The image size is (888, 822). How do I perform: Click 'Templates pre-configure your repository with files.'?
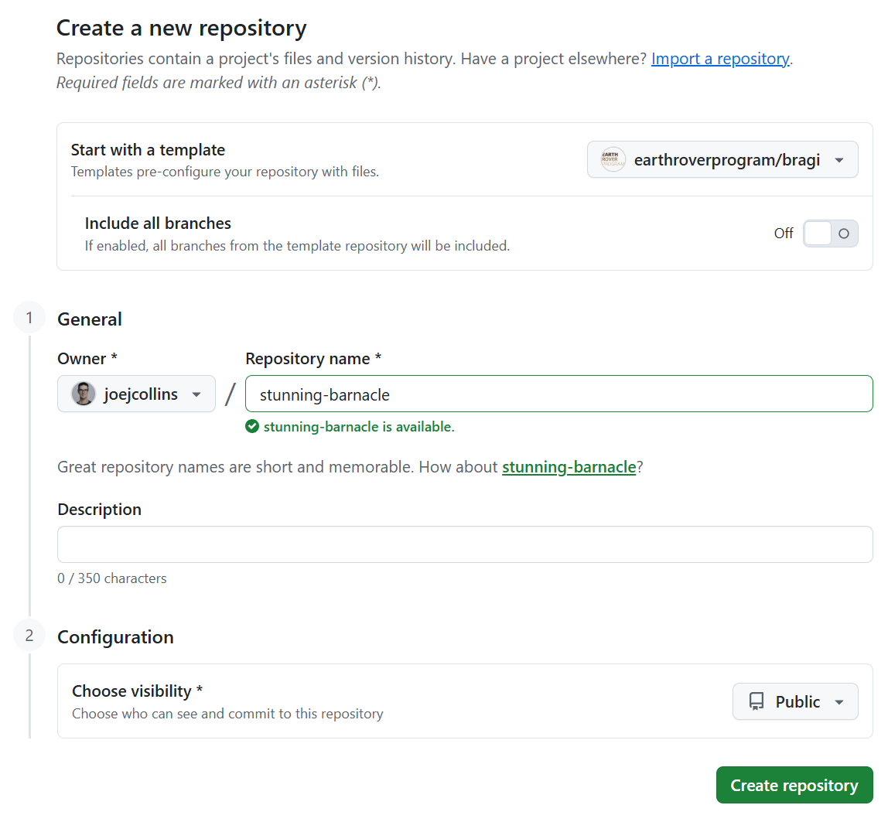pos(225,172)
